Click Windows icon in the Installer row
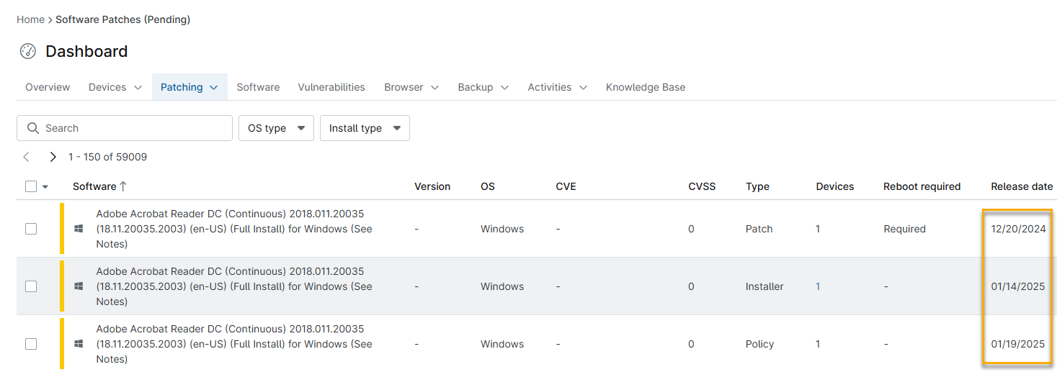Image resolution: width=1057 pixels, height=372 pixels. (79, 286)
